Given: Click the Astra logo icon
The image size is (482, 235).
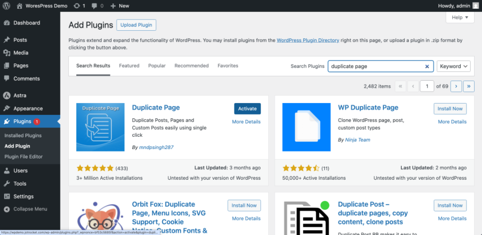Looking at the screenshot, I should (7, 95).
